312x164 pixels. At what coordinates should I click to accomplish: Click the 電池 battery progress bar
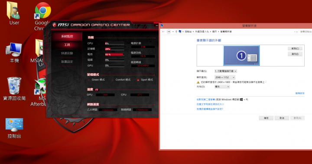coord(114,54)
